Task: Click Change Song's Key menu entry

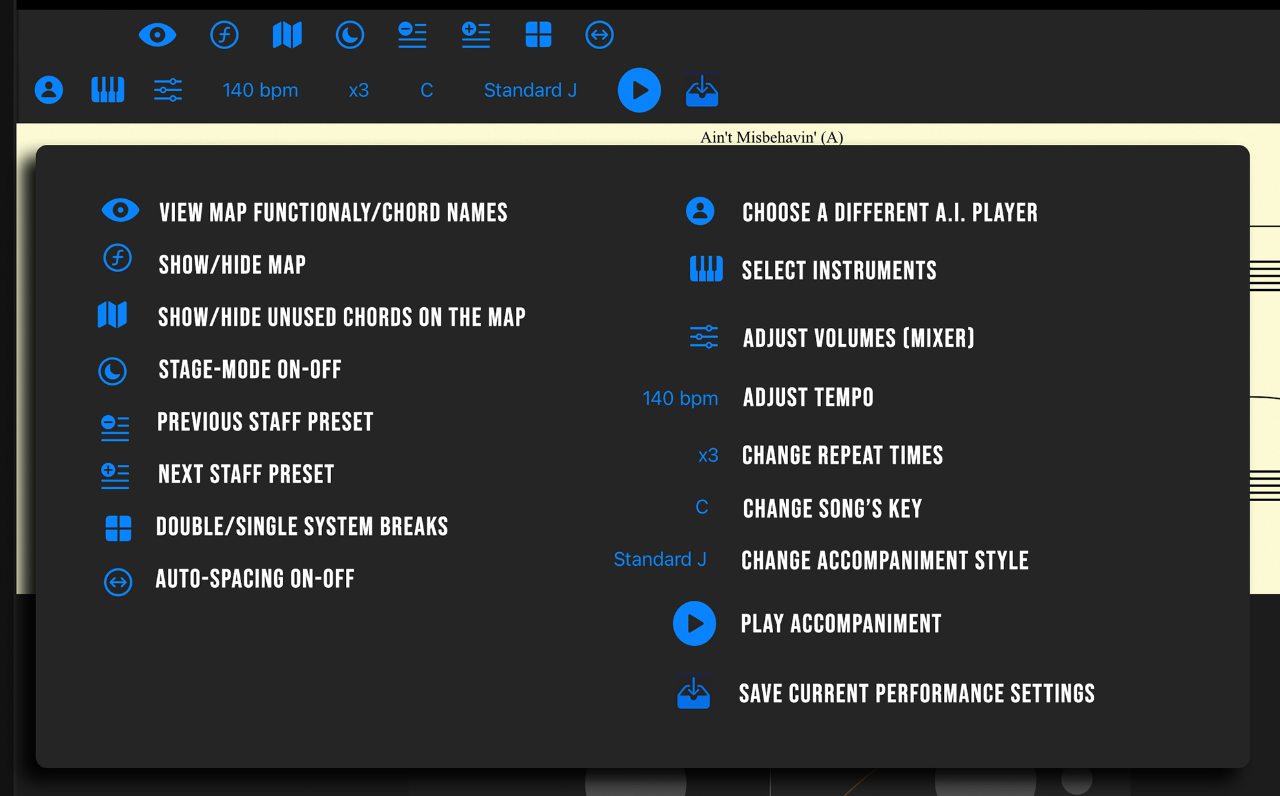Action: coord(833,509)
